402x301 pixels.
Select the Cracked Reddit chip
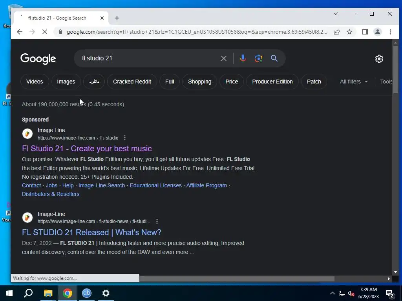point(132,82)
